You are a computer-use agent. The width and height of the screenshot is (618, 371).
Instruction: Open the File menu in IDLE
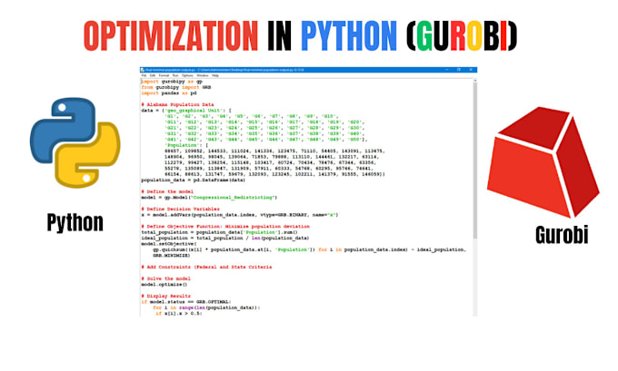pos(144,75)
